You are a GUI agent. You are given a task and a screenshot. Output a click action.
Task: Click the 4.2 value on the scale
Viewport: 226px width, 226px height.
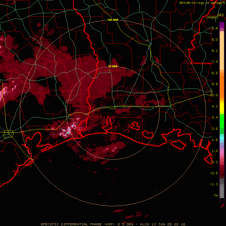point(215,106)
